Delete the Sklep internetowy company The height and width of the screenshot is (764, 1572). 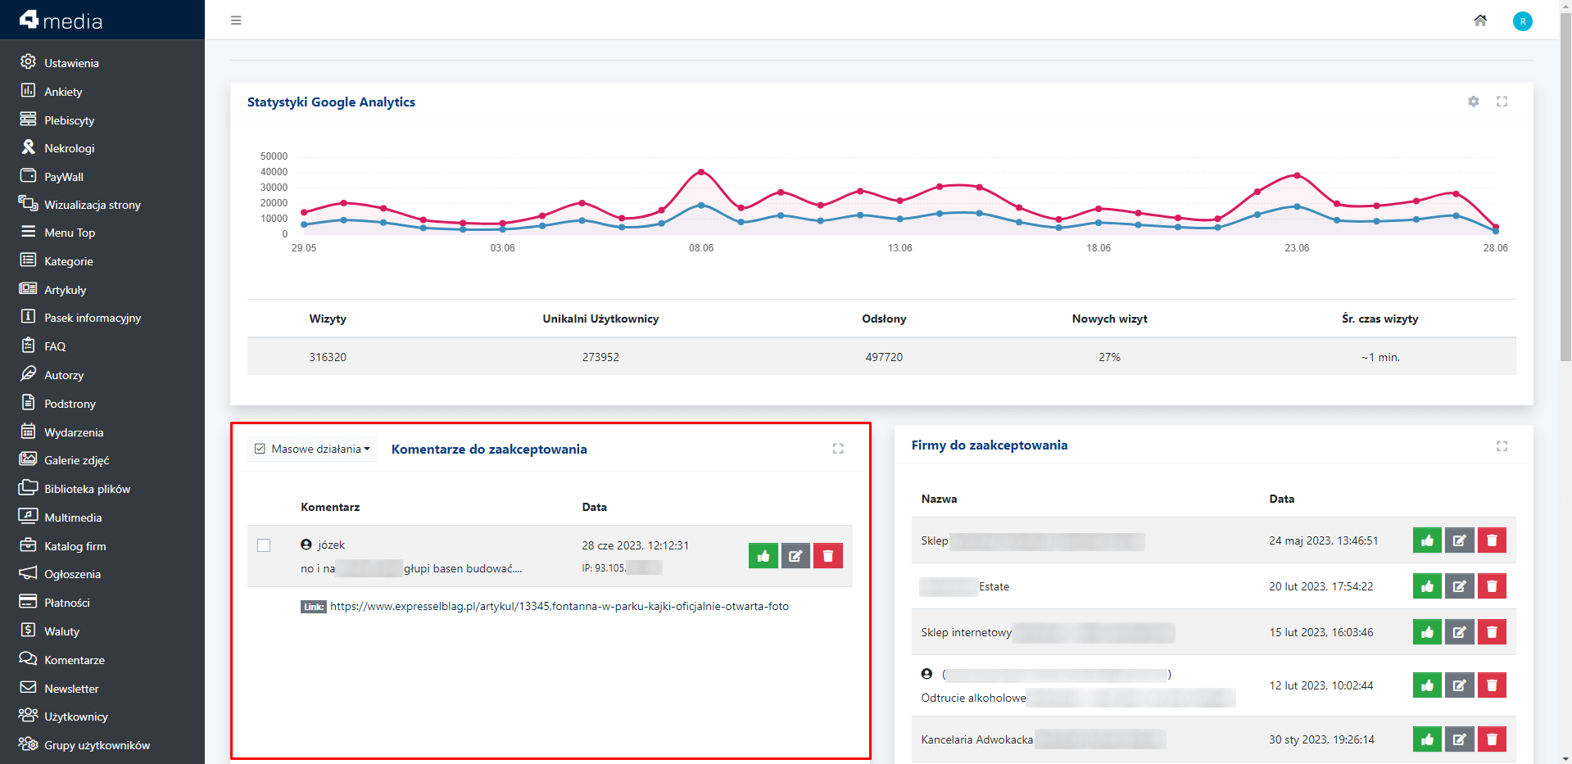[x=1492, y=632]
